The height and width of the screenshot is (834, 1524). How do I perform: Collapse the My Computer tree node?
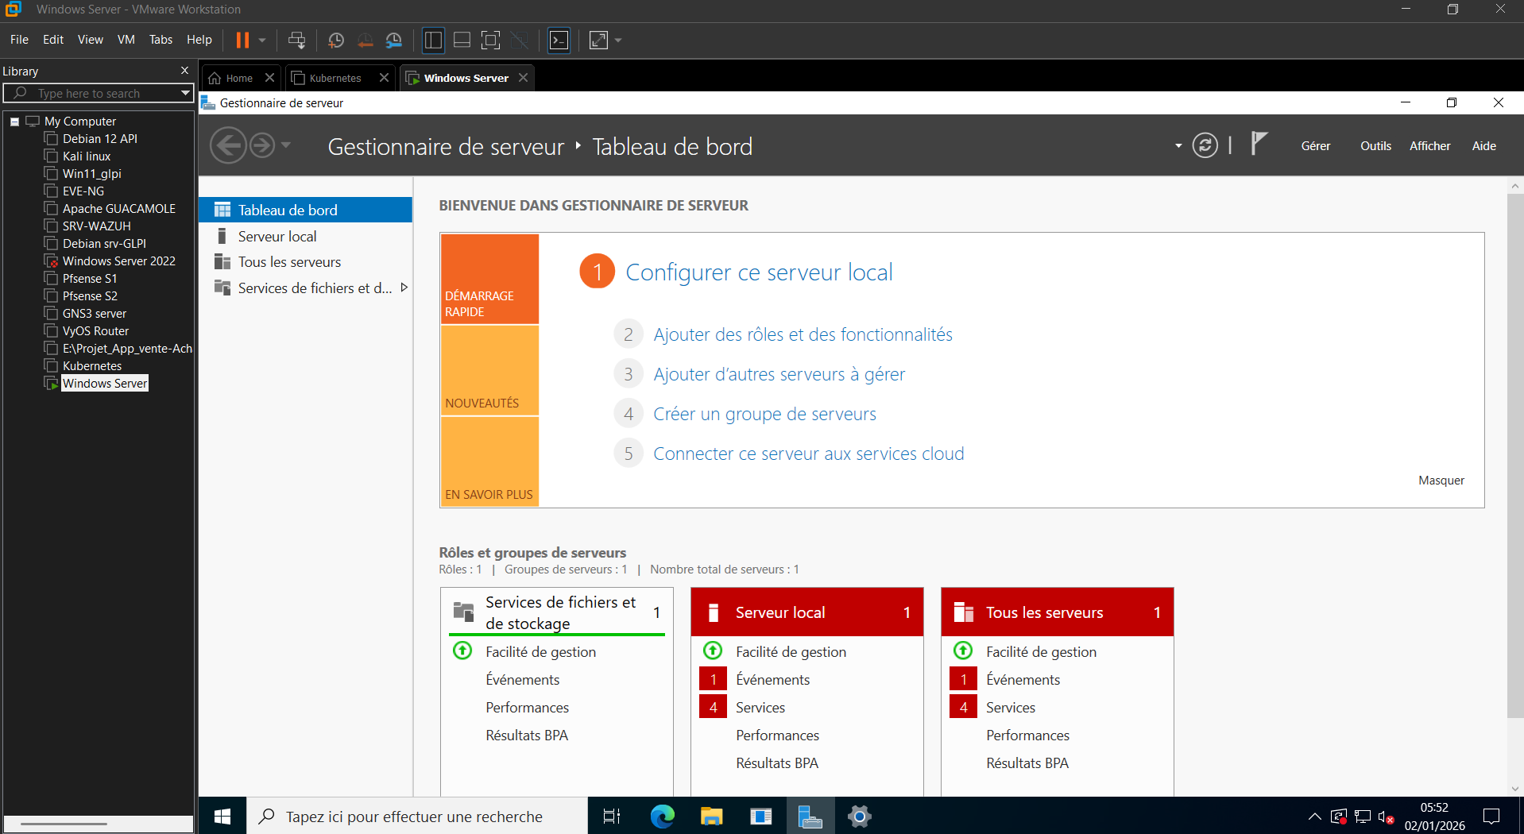click(x=14, y=122)
